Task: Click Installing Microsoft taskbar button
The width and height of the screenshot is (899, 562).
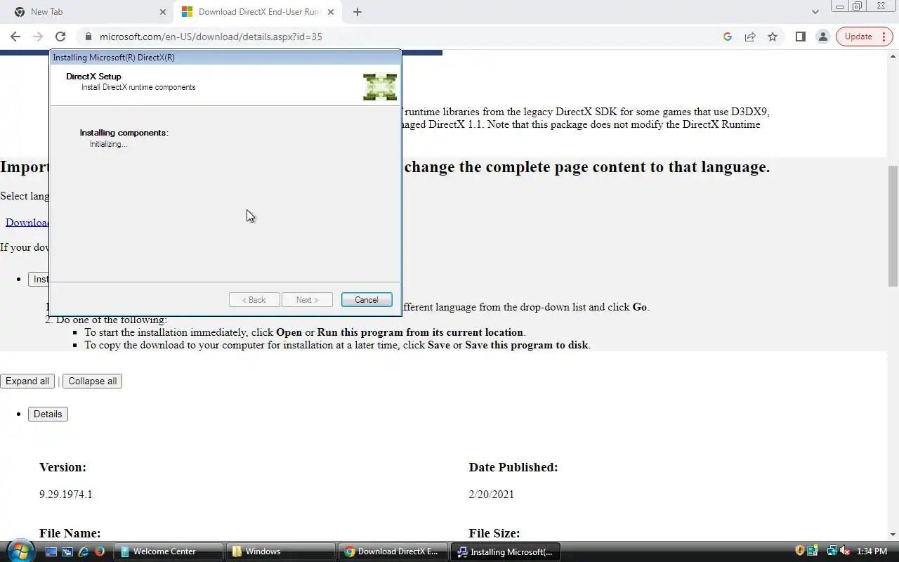Action: coord(506,551)
